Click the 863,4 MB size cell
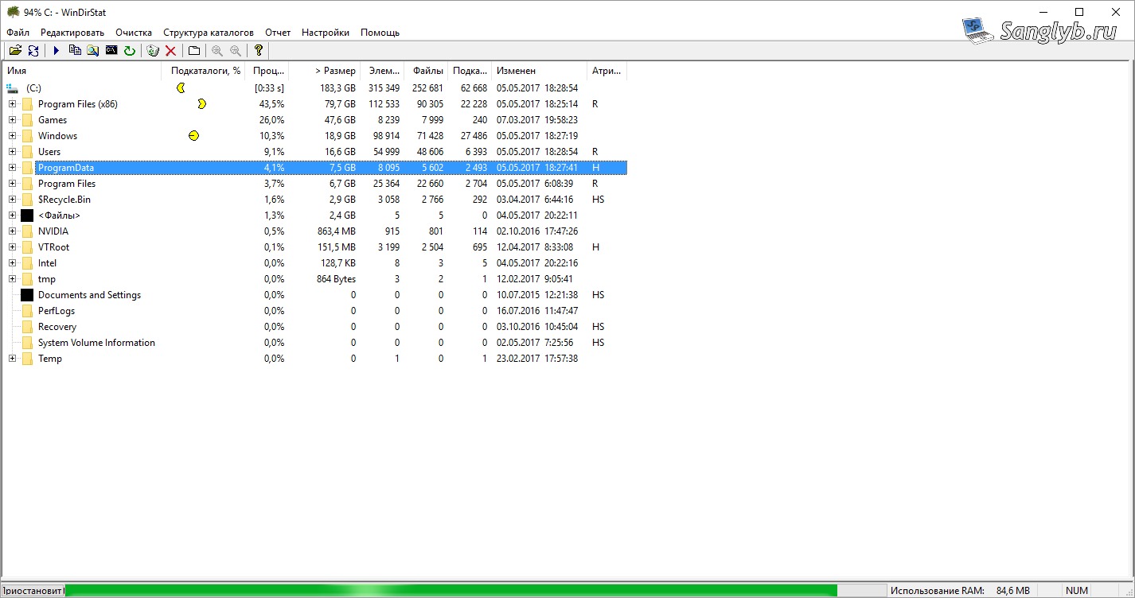 [x=337, y=231]
